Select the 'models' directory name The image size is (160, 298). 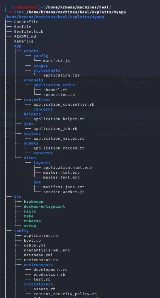point(31,143)
